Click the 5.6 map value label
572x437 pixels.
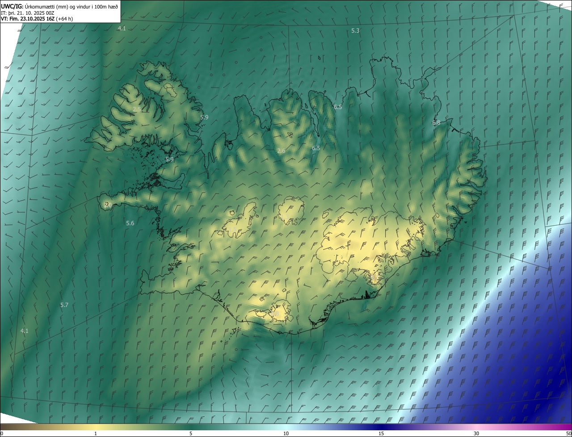tap(130, 223)
